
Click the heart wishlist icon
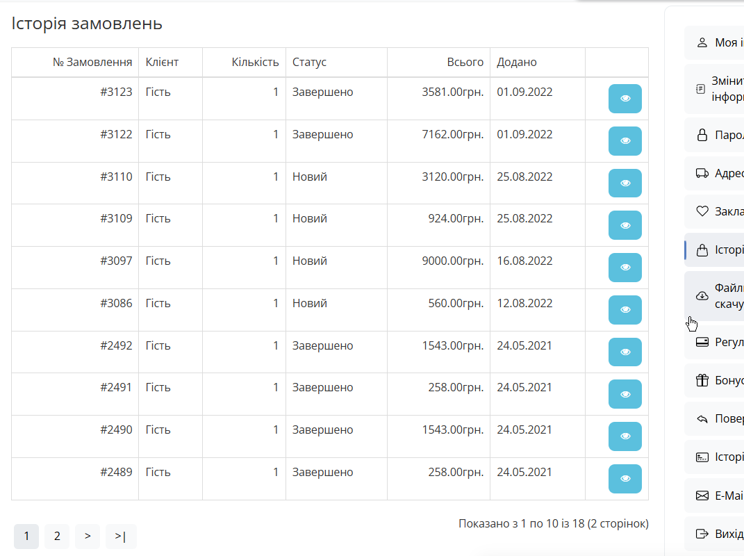(x=702, y=211)
